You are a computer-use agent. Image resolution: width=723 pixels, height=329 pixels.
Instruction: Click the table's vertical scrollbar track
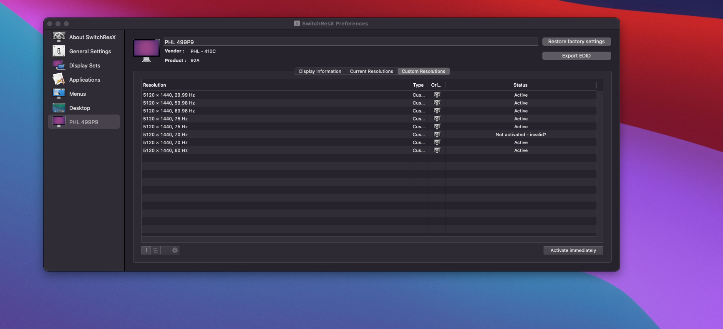pos(600,164)
